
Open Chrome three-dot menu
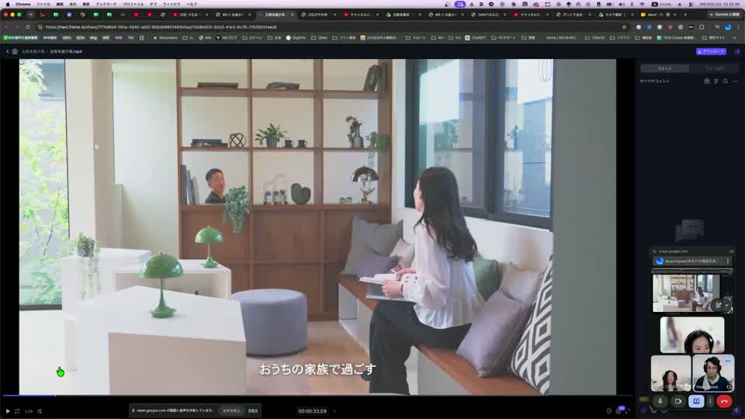[738, 27]
